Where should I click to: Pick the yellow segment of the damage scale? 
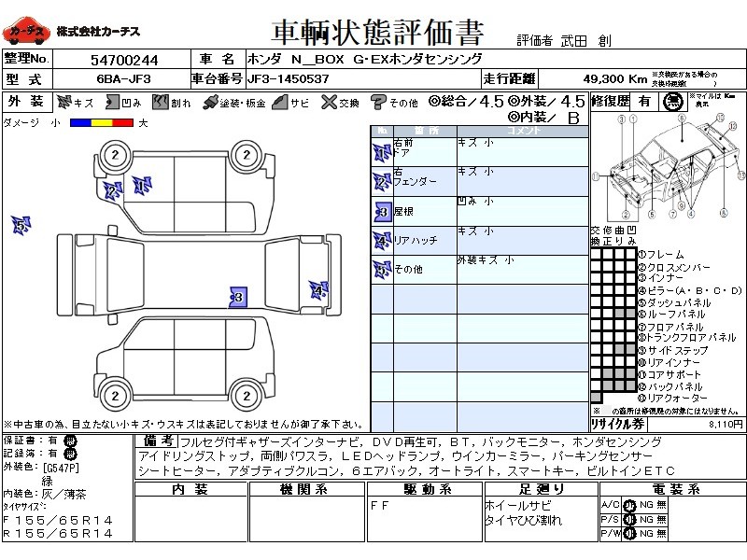coord(101,123)
